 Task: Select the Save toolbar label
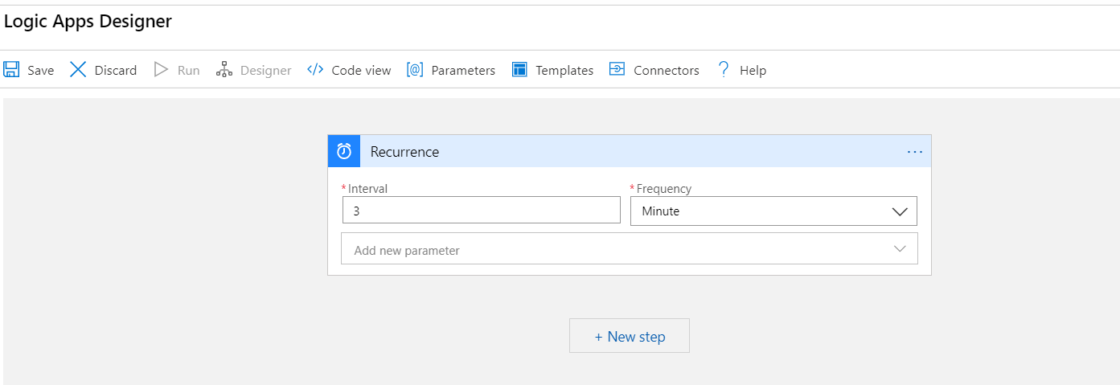pos(41,71)
